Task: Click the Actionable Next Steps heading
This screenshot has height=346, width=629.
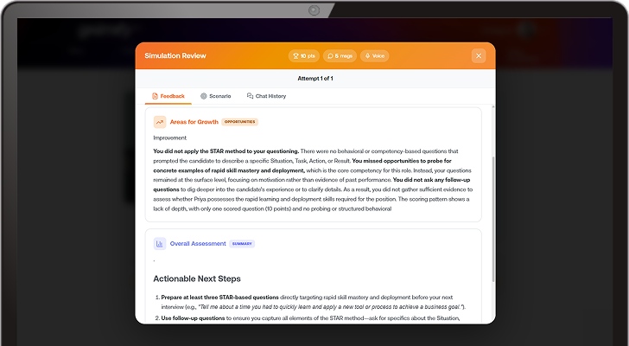Action: point(197,279)
